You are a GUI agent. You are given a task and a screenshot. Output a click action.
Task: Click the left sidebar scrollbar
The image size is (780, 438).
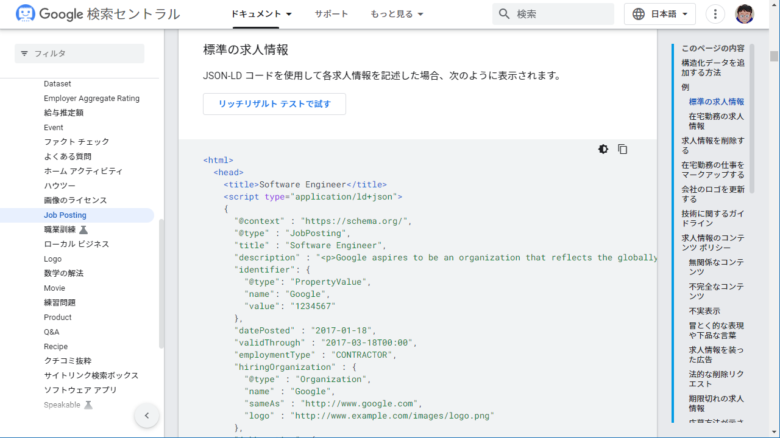click(161, 283)
